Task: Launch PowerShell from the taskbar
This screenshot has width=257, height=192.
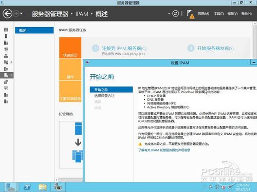Action: pos(27,187)
